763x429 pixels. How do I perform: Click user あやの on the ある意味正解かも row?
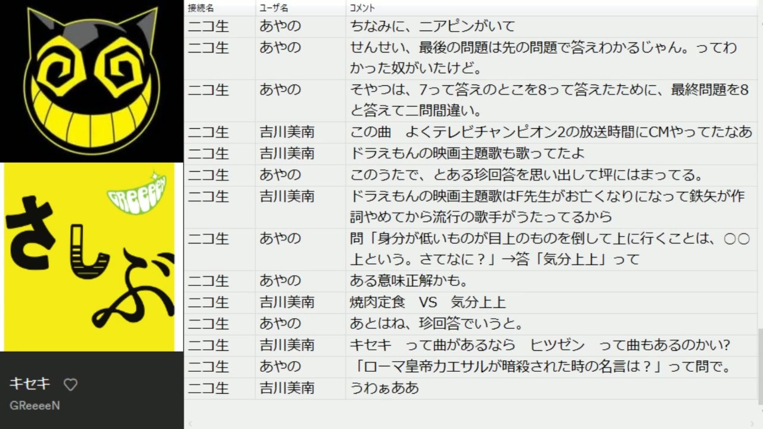coord(280,281)
